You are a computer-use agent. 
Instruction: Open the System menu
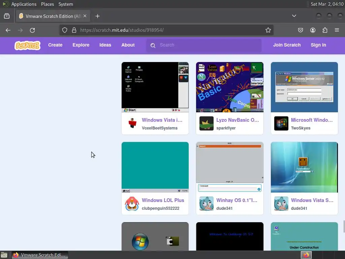click(x=66, y=4)
